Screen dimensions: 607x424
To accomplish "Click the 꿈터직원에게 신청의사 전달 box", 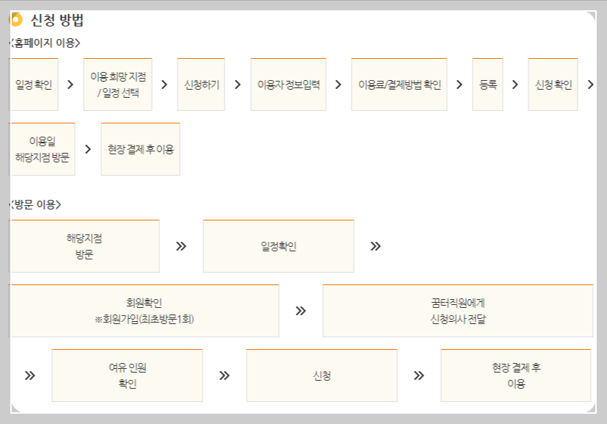I will (458, 311).
